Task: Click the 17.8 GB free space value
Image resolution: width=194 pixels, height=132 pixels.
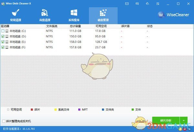Action: coord(100,31)
